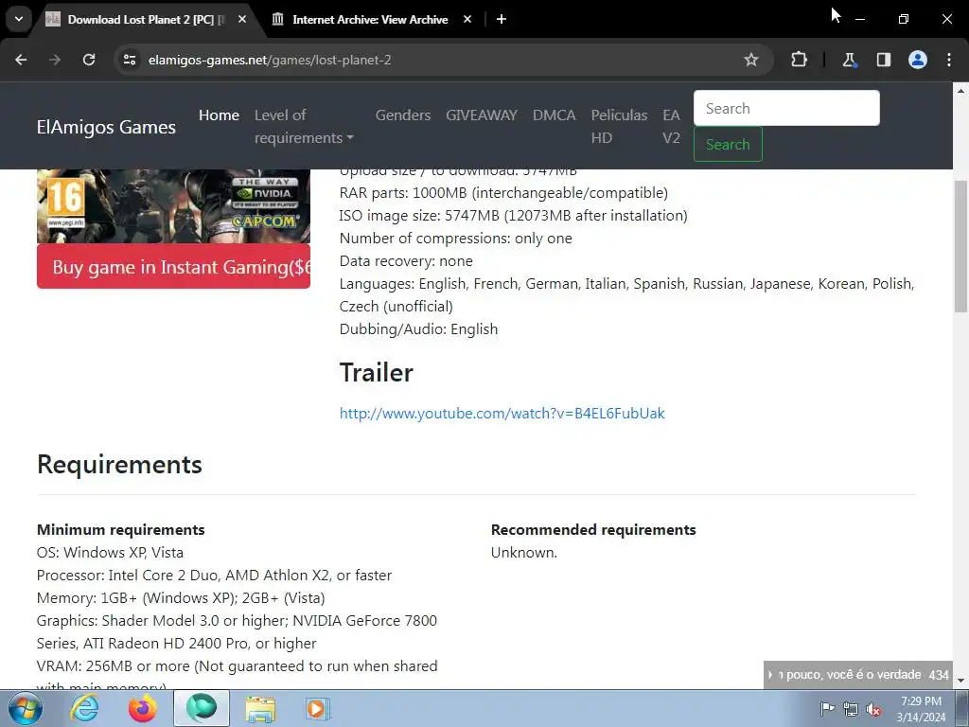Screen dimensions: 969x727
Task: Open media player taskbar icon
Action: point(318,709)
